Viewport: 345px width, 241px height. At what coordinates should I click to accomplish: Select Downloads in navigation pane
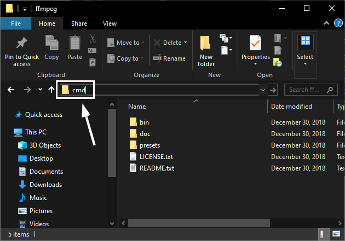click(45, 185)
